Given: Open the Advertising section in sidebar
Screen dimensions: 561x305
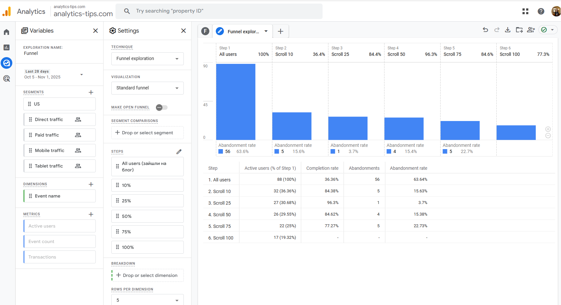Looking at the screenshot, I should pos(6,78).
